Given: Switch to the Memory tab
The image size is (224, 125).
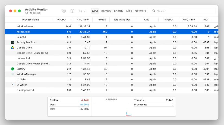Looking at the screenshot, I should tap(106, 11).
